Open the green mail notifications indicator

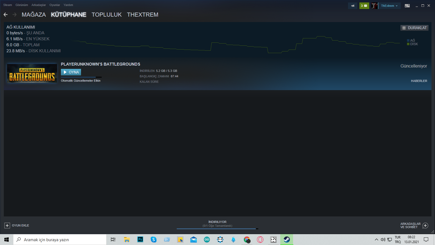pos(364,6)
